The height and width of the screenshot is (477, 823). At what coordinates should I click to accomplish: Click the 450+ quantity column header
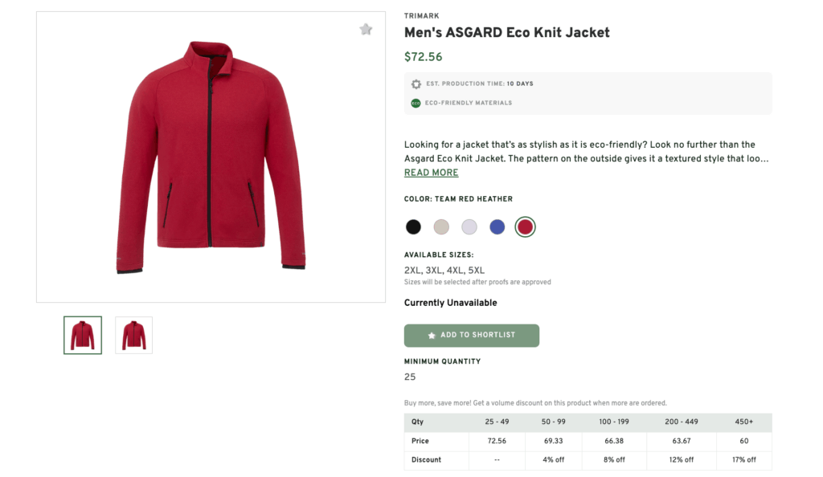tap(743, 422)
